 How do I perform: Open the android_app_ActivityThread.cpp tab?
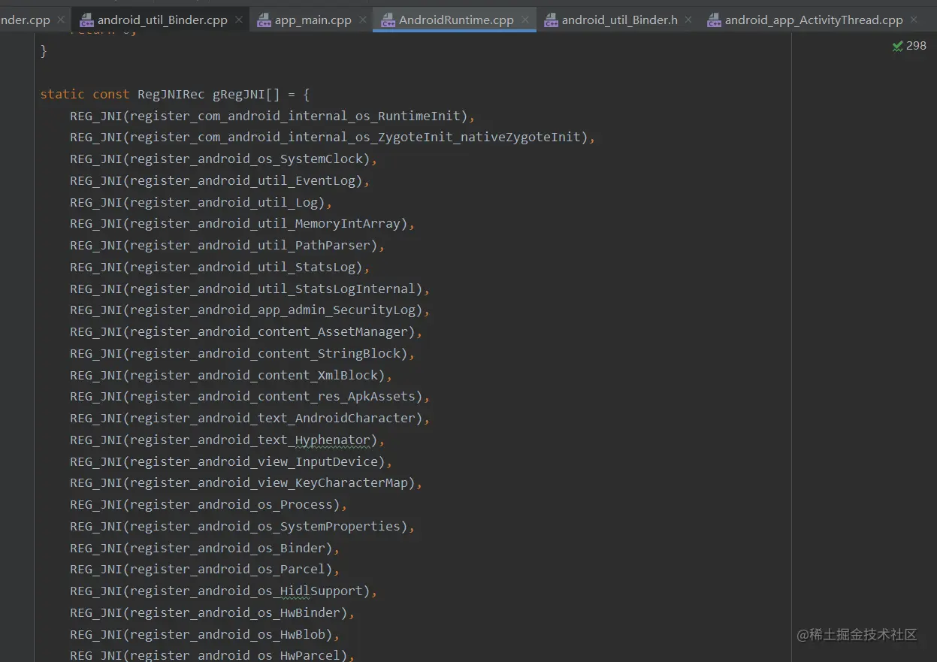[x=814, y=20]
